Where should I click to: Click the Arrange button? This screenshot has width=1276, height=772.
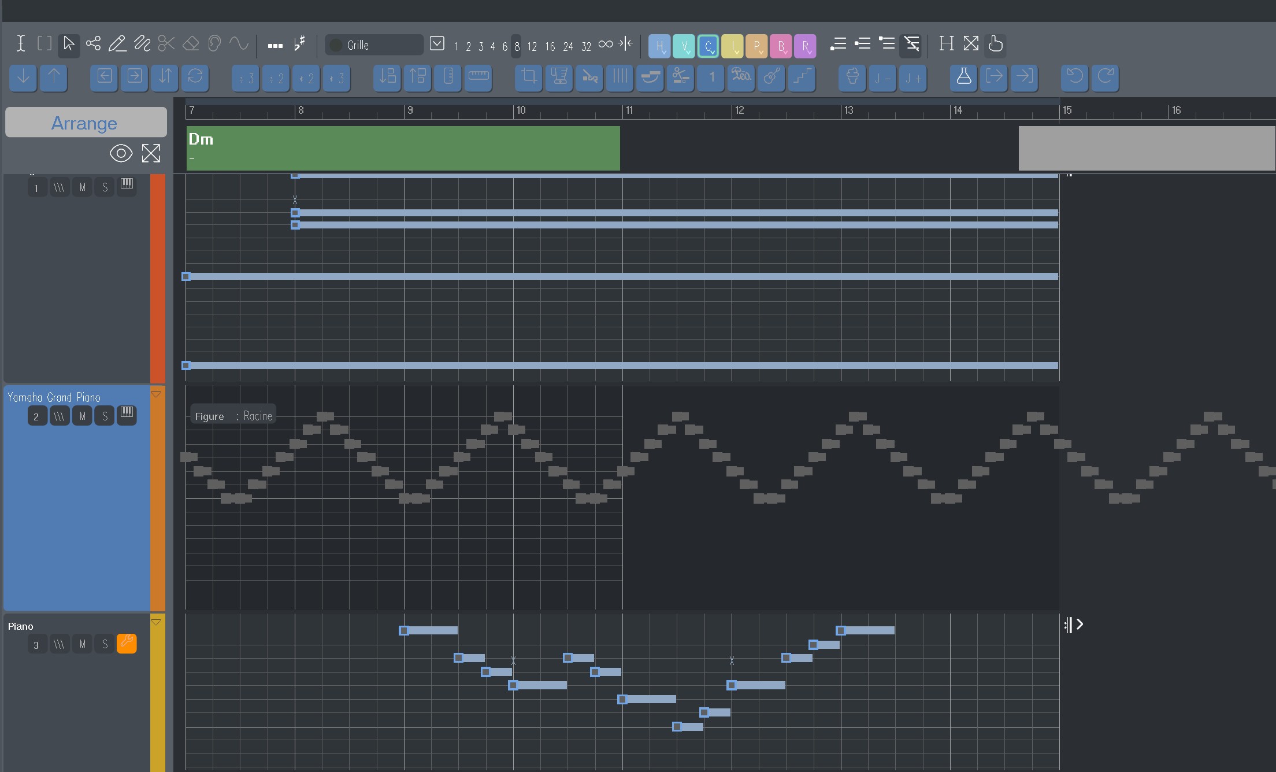86,123
